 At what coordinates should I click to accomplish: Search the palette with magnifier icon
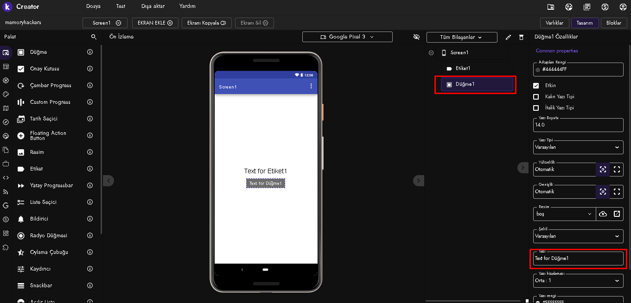(x=94, y=37)
